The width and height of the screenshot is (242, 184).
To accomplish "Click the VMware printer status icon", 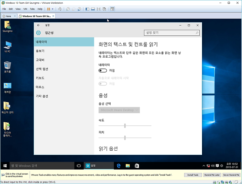I will tap(227, 182).
